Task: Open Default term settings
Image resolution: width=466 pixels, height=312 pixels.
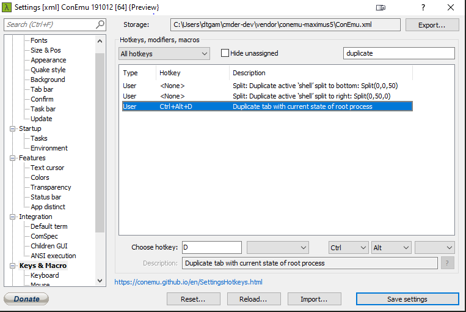Action: click(x=49, y=226)
